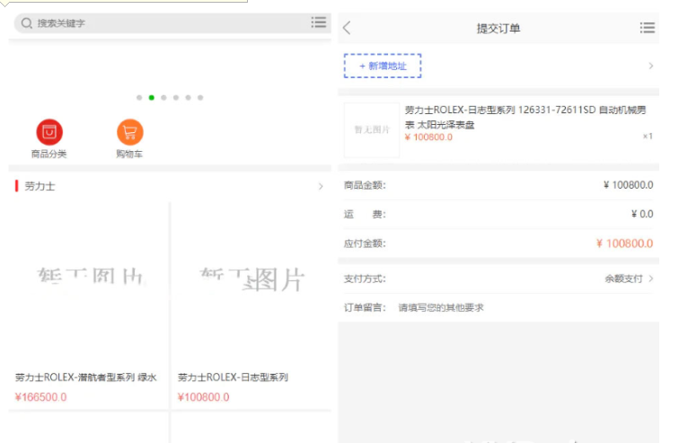Open the list menu icon beside search bar
The image size is (688, 443).
[x=319, y=22]
